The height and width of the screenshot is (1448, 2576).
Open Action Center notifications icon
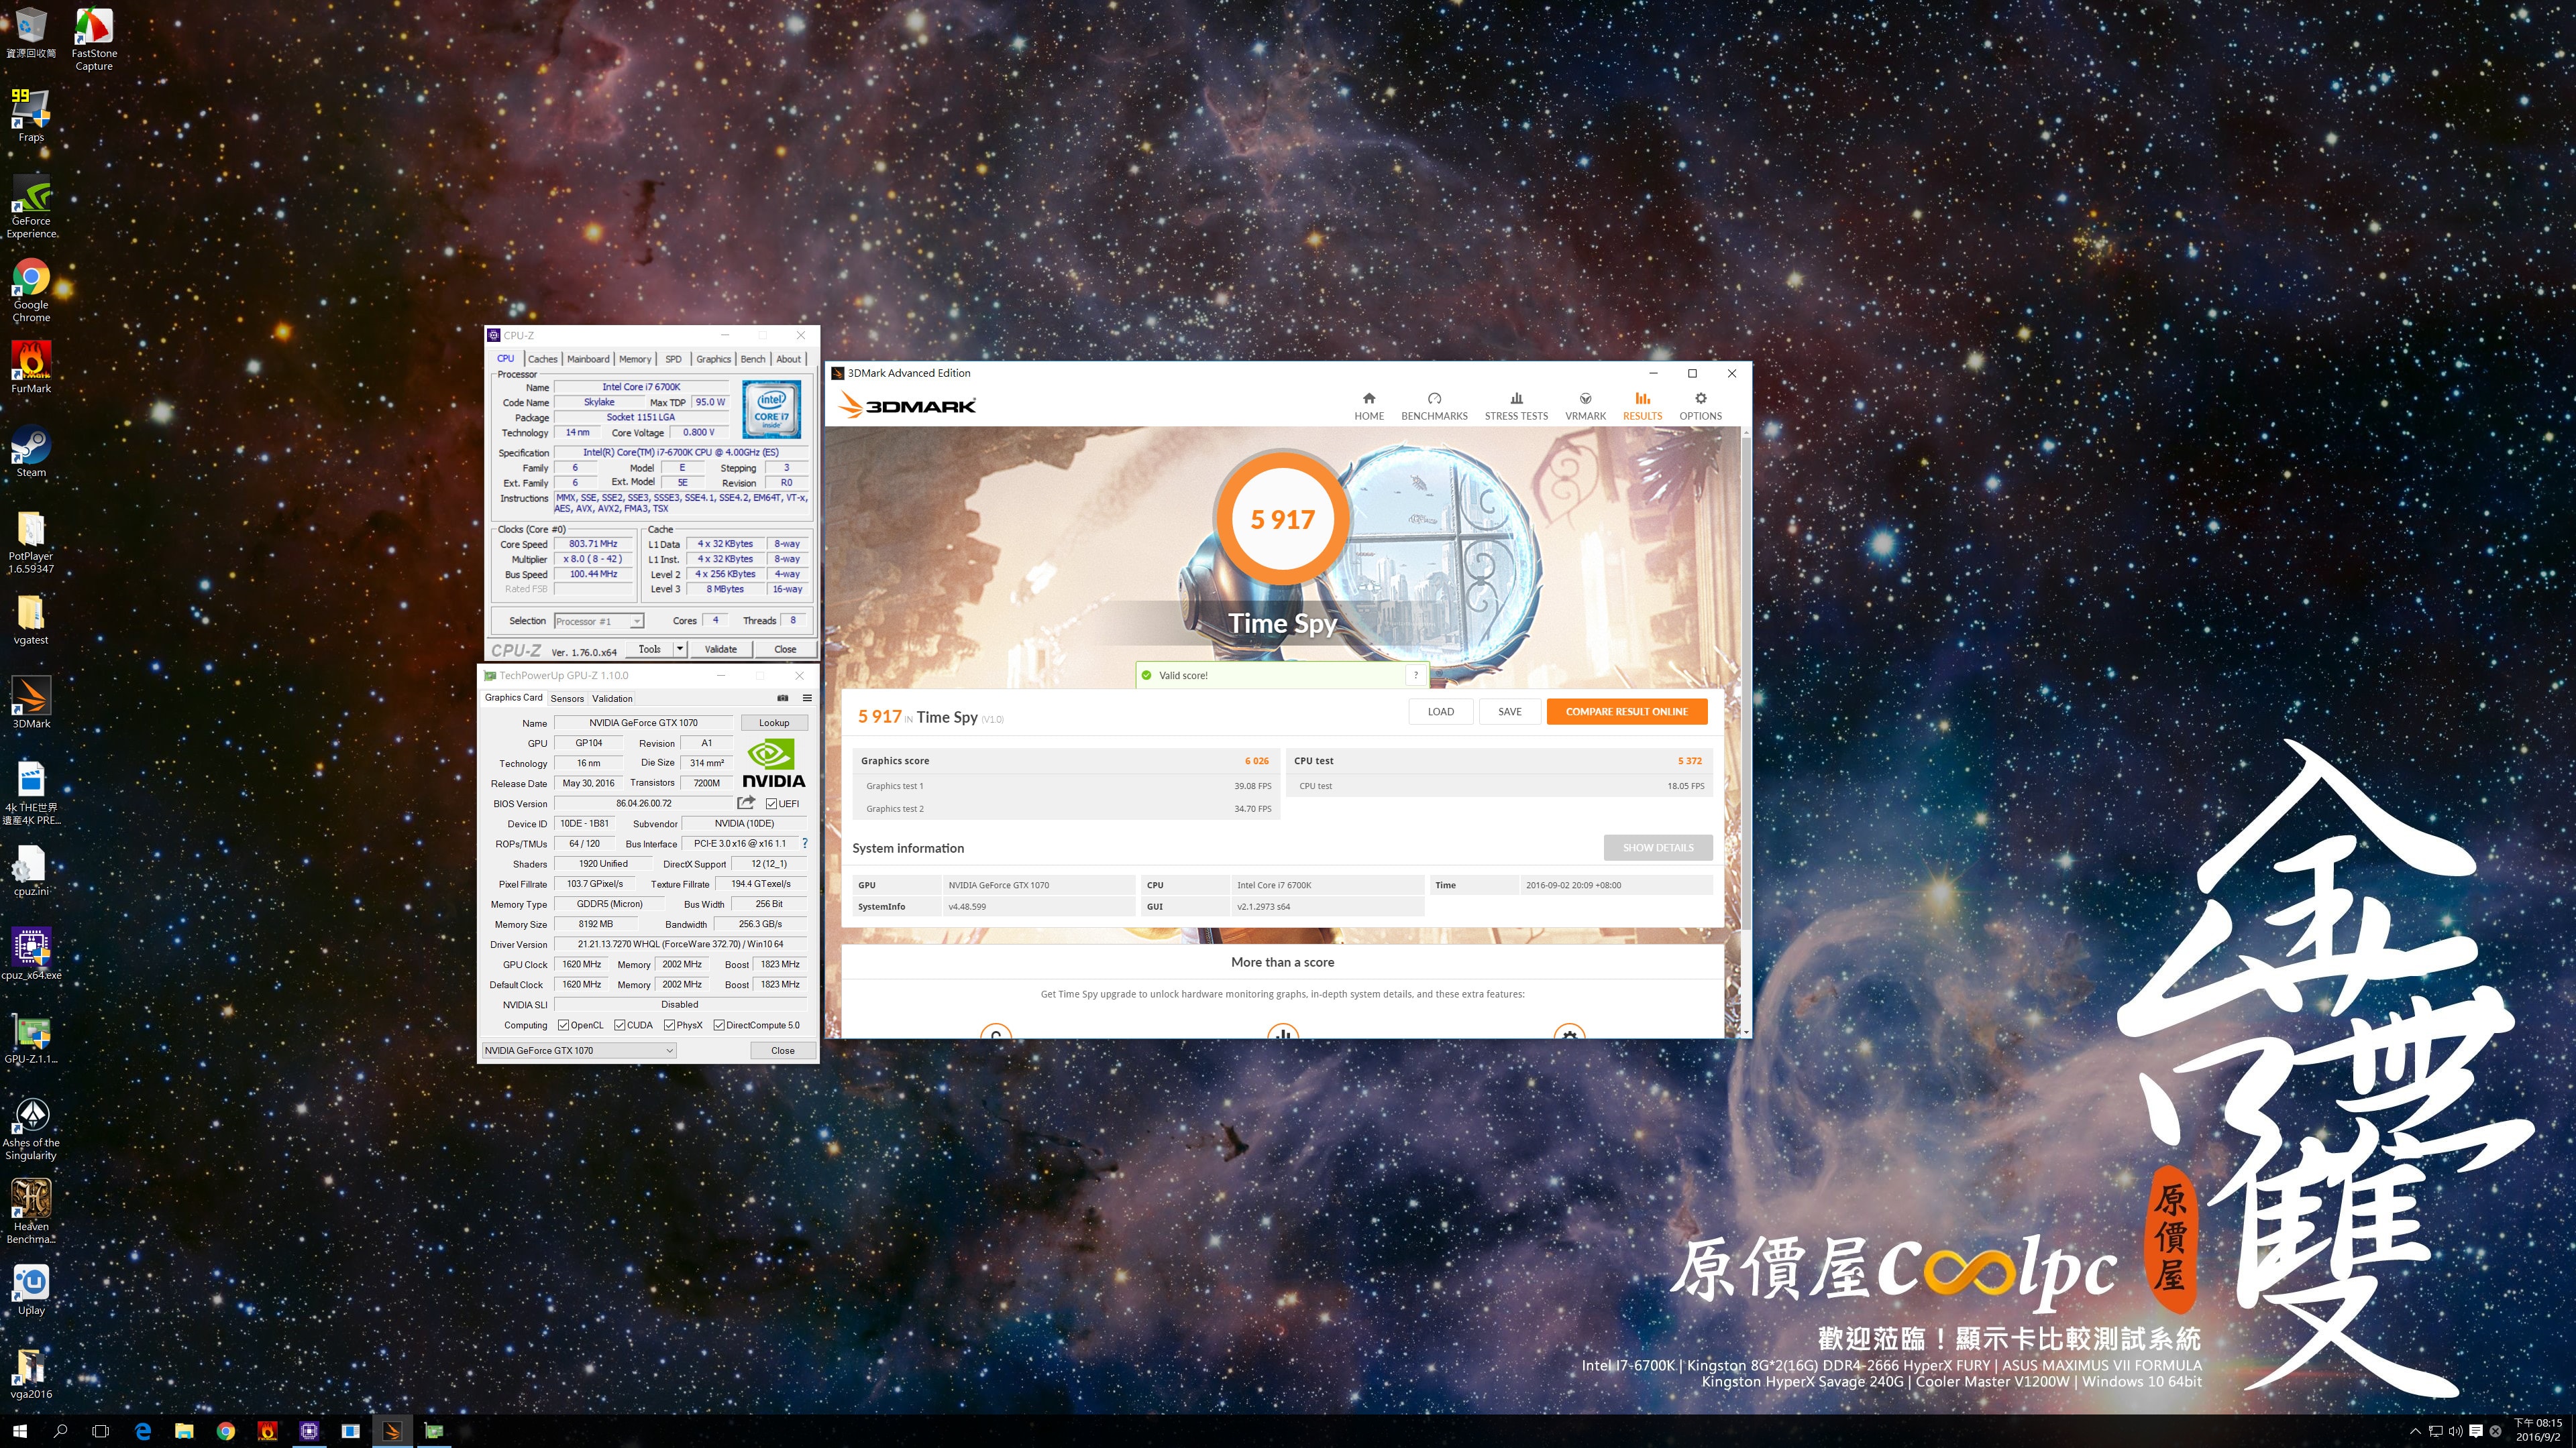(2475, 1431)
